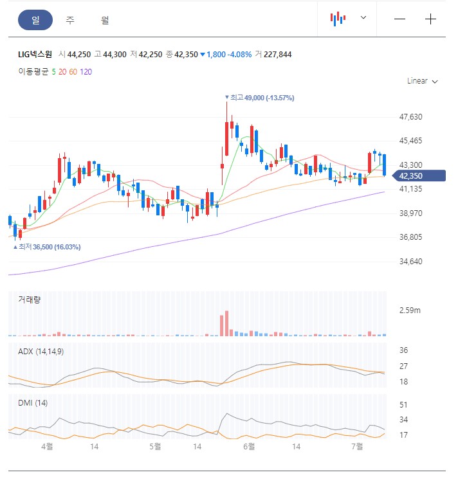Click the latest blue candlestick
This screenshot has height=495, width=458.
coord(385,165)
